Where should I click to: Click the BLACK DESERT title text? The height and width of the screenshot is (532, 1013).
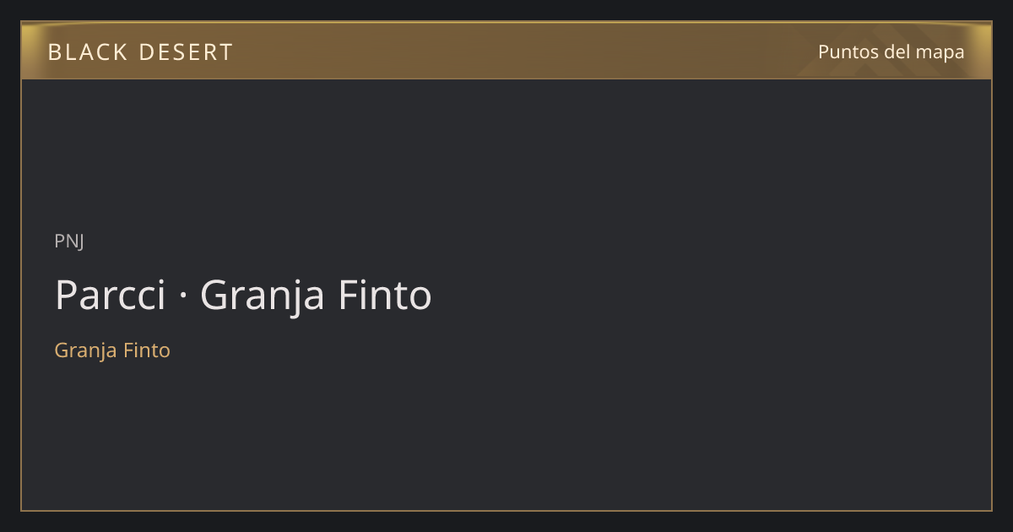point(140,52)
